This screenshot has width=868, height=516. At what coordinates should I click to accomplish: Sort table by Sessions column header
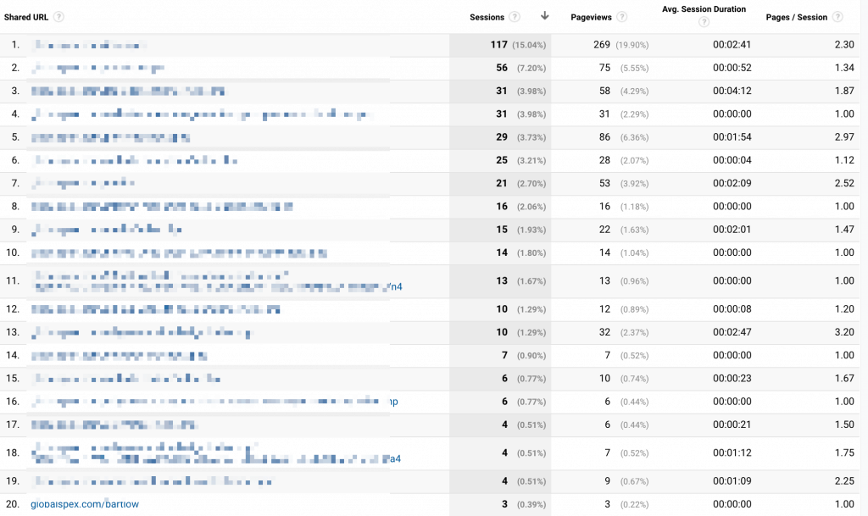click(x=487, y=17)
